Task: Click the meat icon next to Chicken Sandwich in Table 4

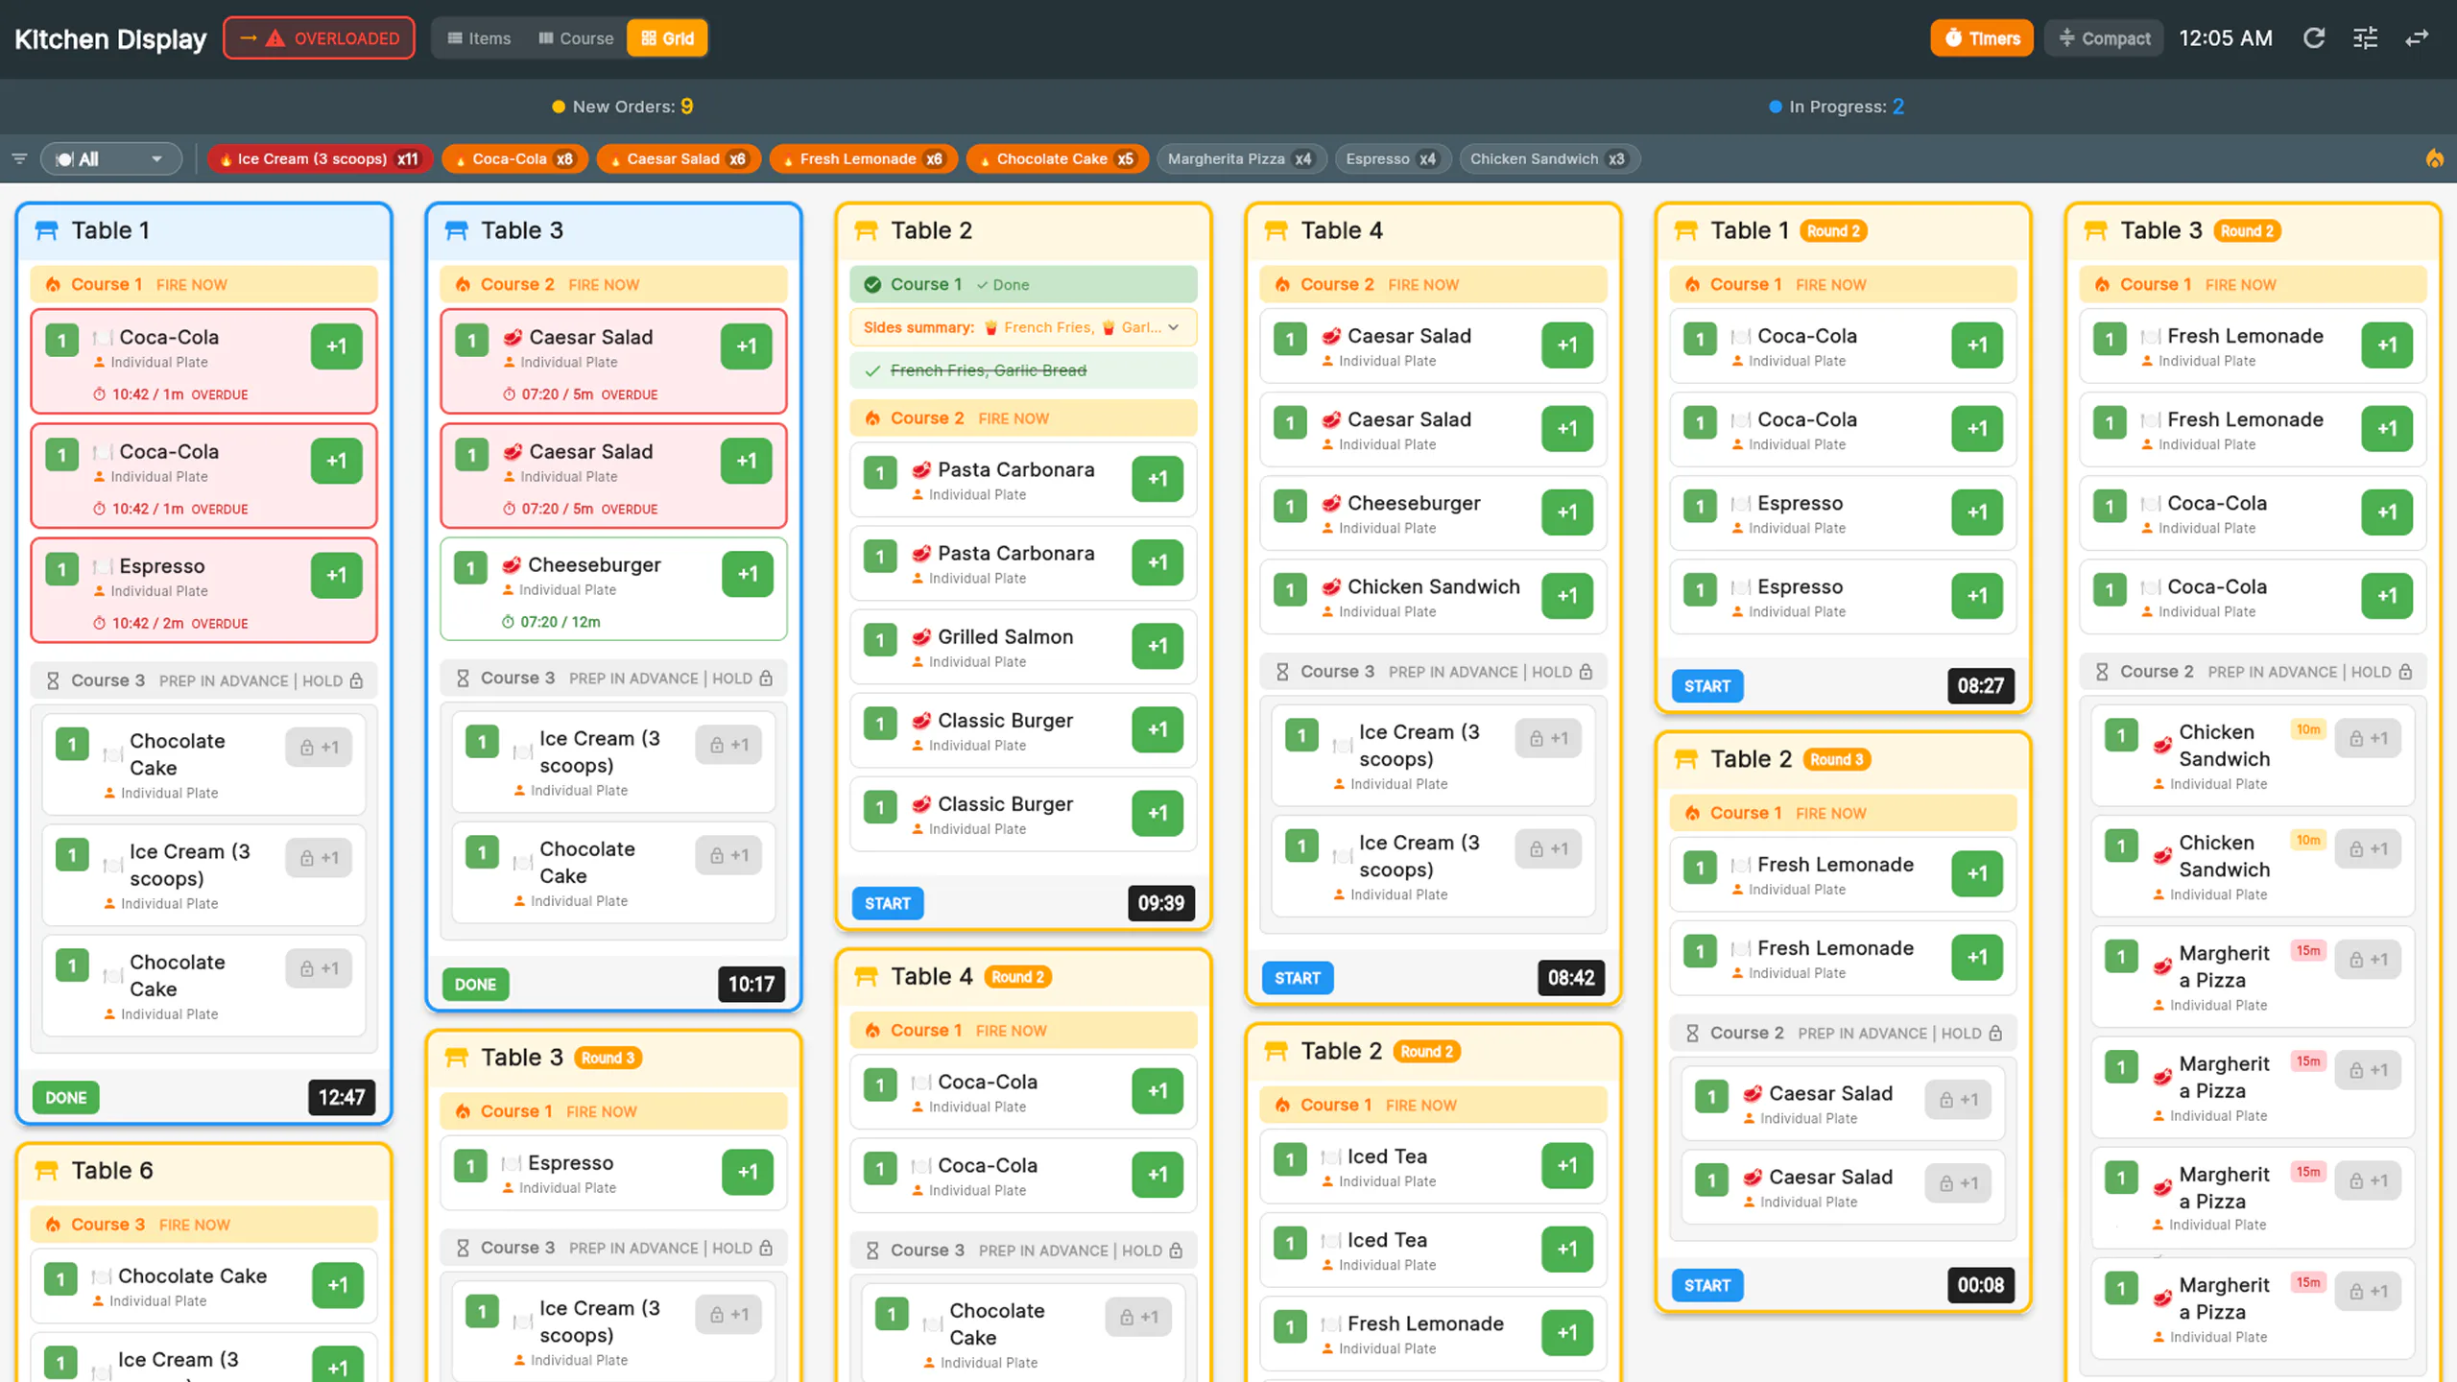Action: [x=1331, y=586]
